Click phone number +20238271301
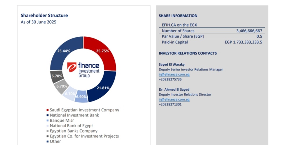This screenshot has width=283, height=145. 170,104
